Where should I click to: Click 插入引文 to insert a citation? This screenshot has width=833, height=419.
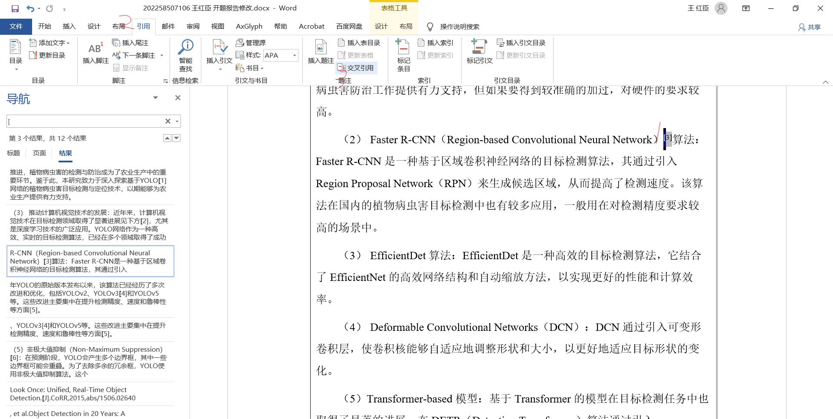click(x=219, y=52)
